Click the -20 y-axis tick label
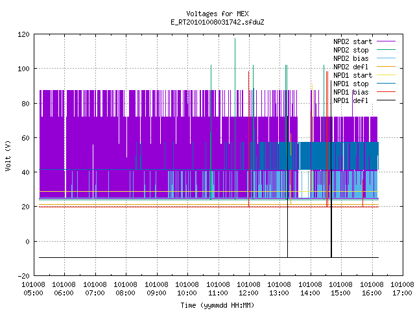 [x=23, y=276]
